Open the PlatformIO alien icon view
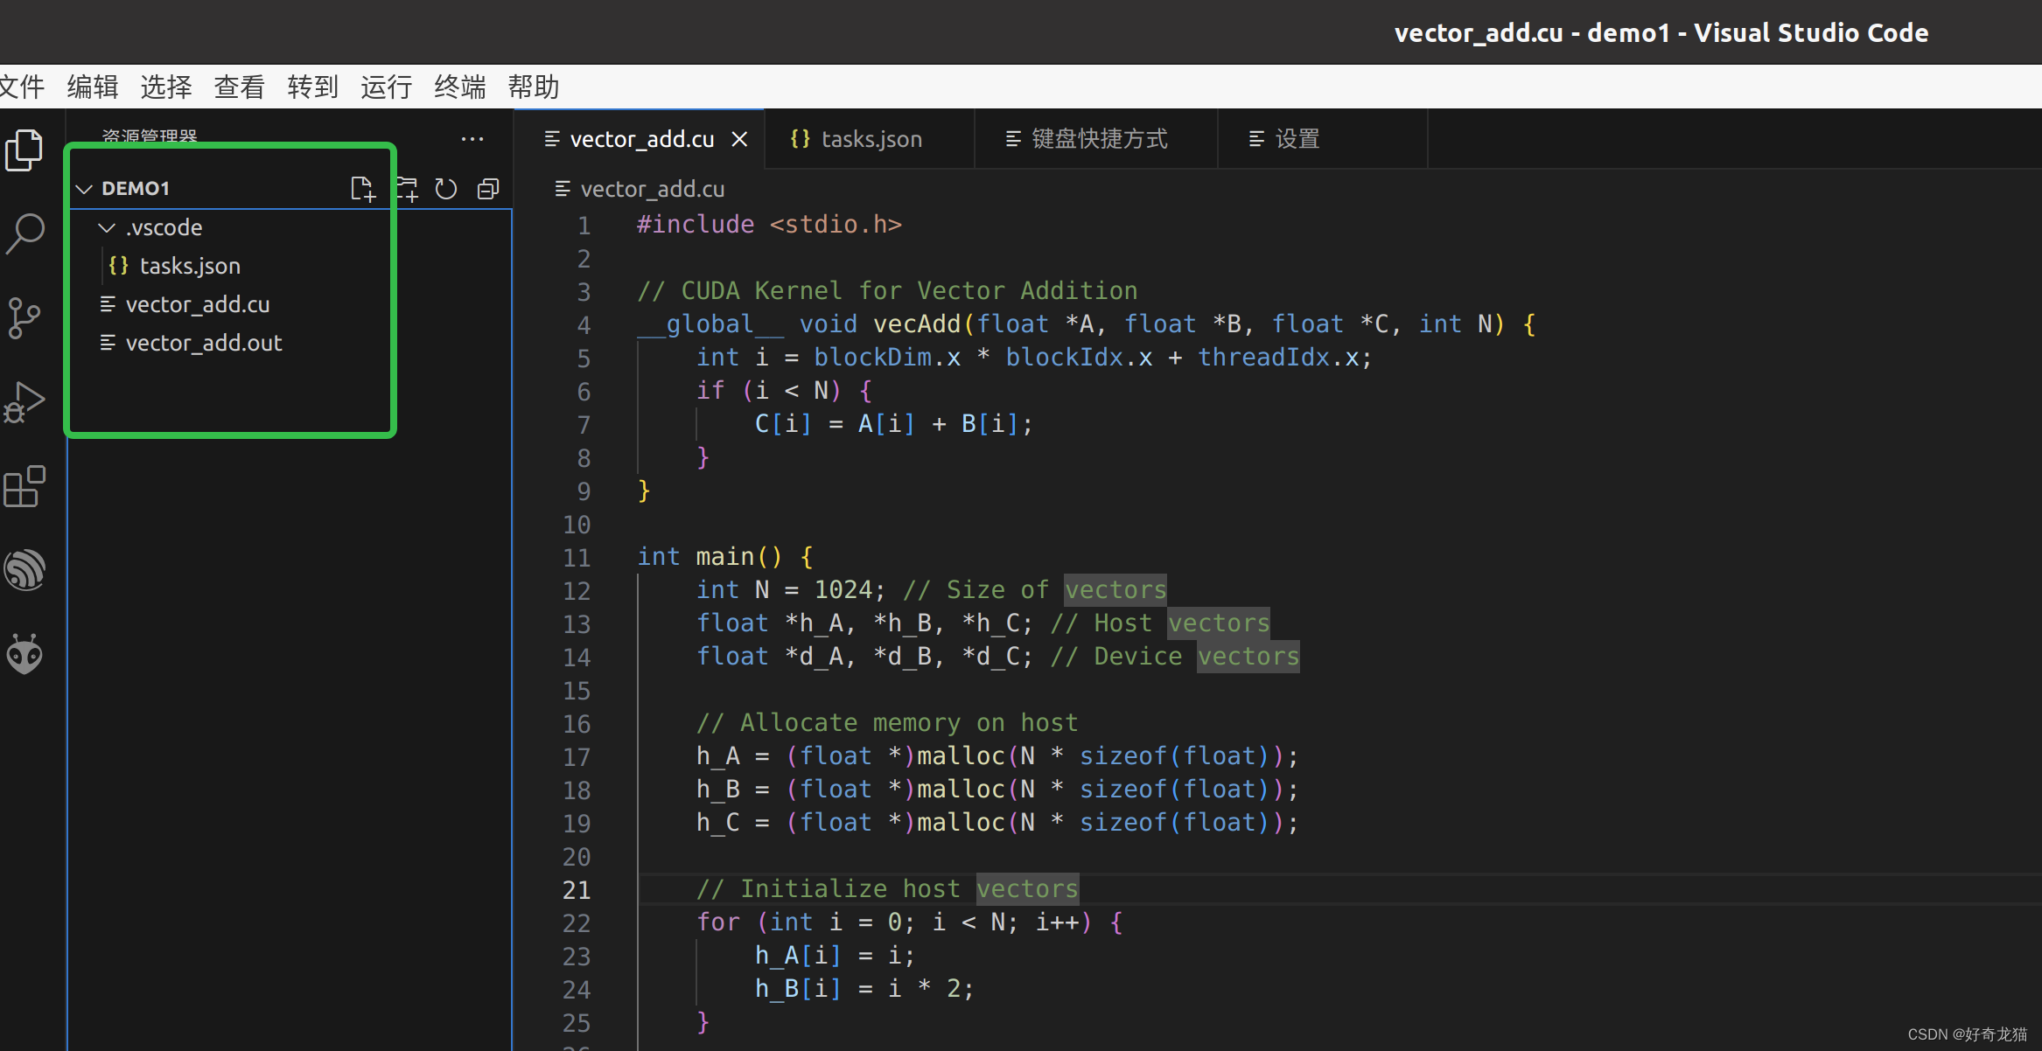The width and height of the screenshot is (2042, 1051). tap(24, 654)
